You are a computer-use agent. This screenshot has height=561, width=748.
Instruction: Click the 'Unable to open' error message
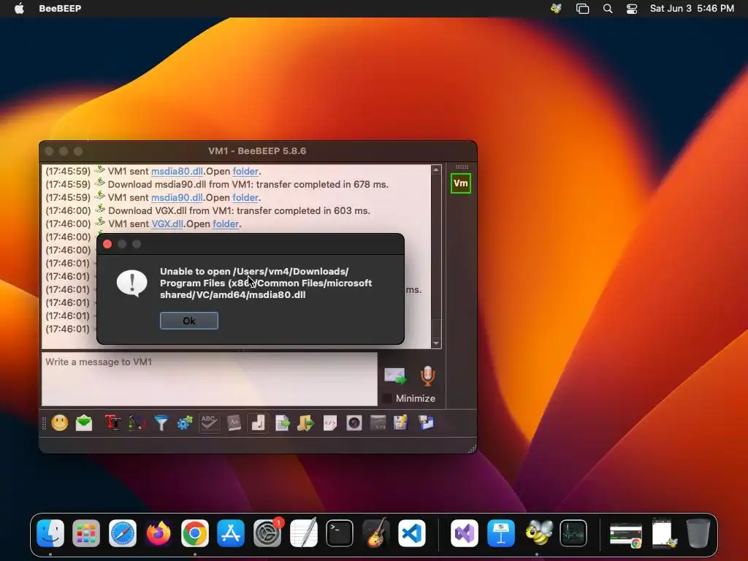[x=266, y=283]
